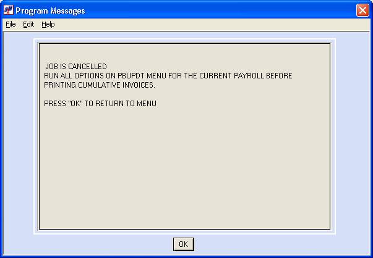Click the word INVOICES in the message

click(x=139, y=85)
